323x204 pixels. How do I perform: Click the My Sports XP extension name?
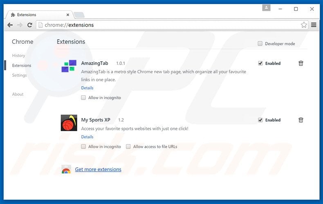96,120
